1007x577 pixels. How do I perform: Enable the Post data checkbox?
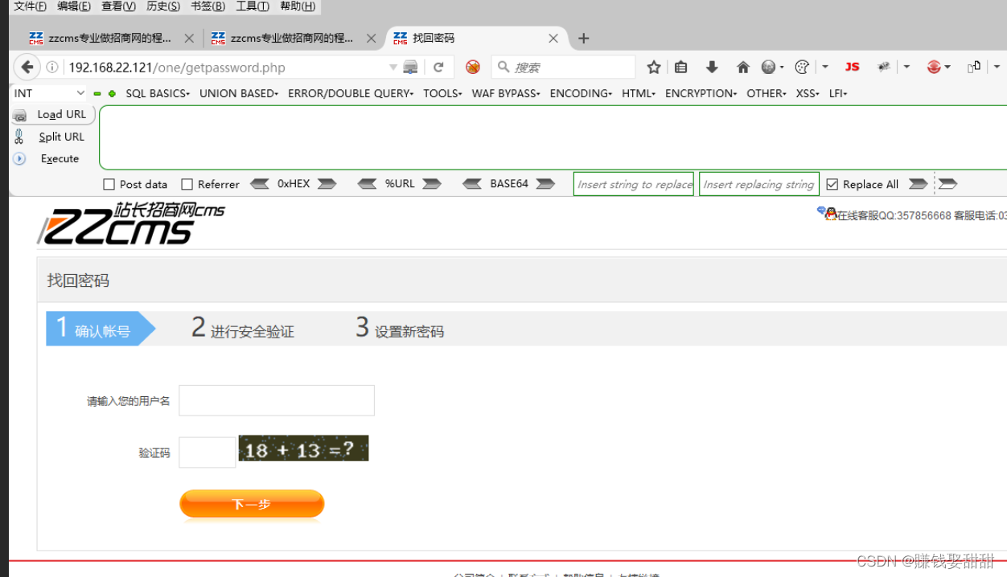coord(109,185)
